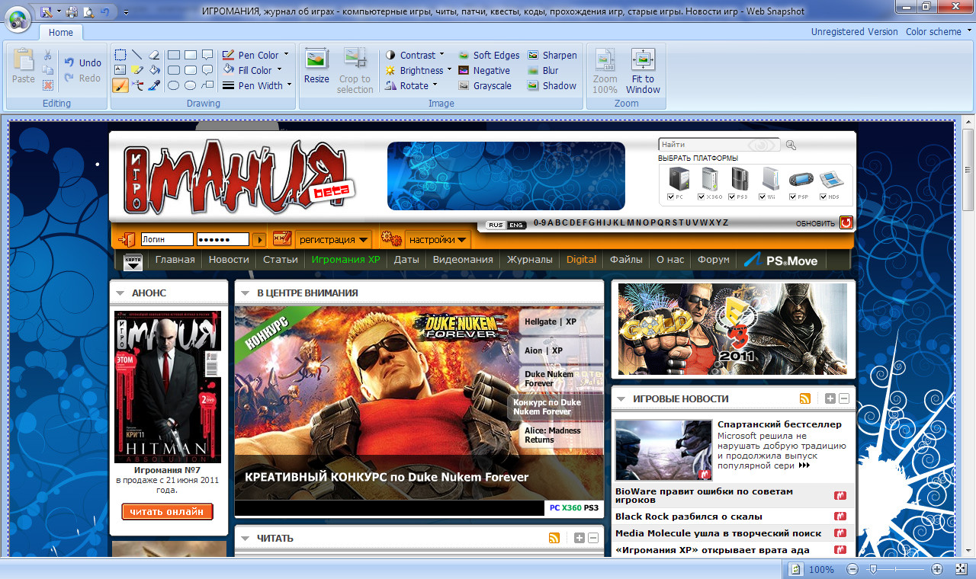Switch to the Home ribbon tab
976x579 pixels.
click(x=61, y=33)
